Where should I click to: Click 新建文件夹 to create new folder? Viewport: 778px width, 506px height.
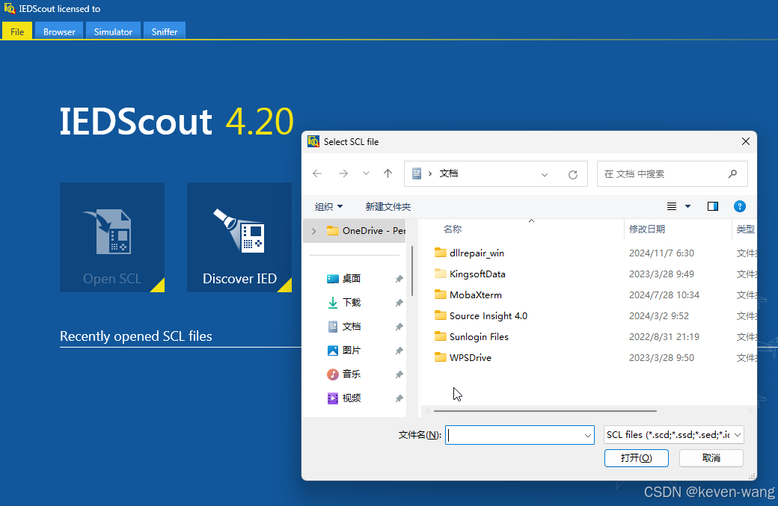tap(388, 207)
